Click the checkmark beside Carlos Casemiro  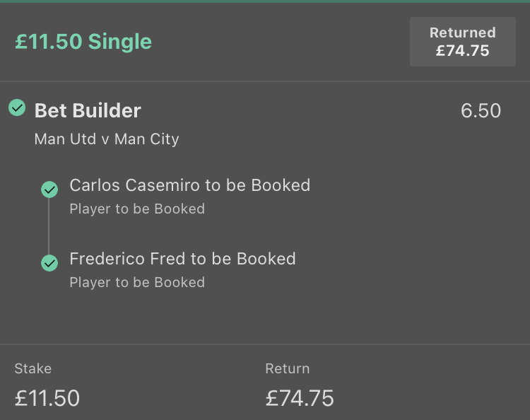click(49, 189)
